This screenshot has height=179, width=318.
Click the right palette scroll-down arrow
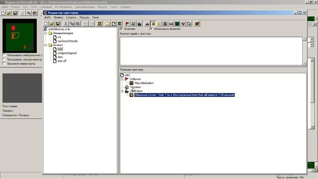coord(312,127)
